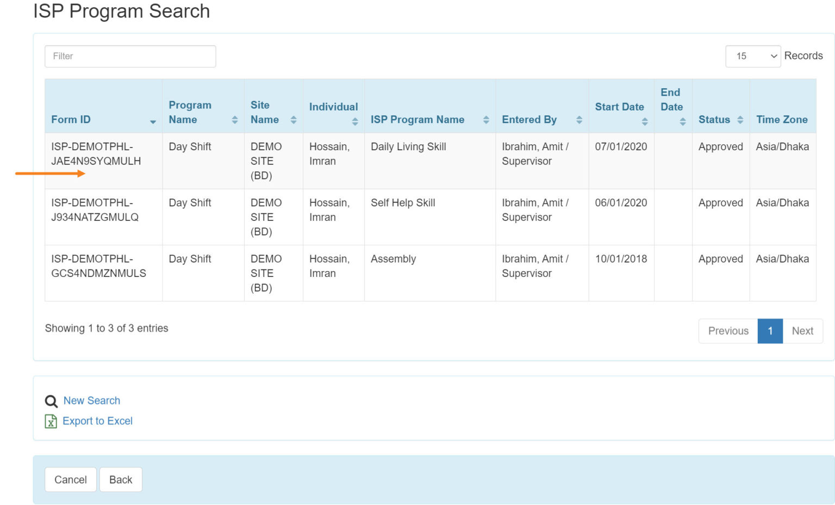This screenshot has width=835, height=505.
Task: Select page 1 in the pagination bar
Action: pyautogui.click(x=770, y=331)
